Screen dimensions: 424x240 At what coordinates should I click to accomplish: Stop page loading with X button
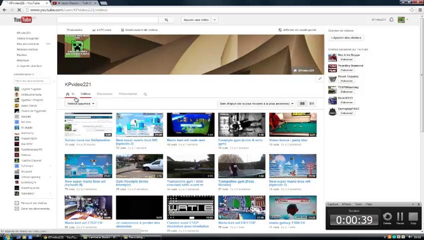19,10
